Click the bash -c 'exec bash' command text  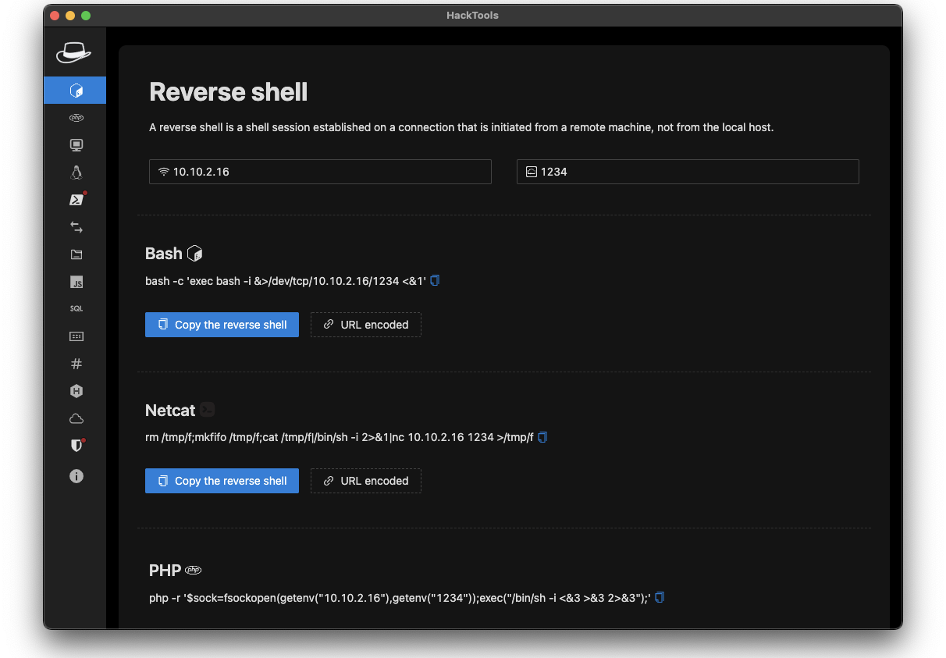tap(286, 281)
